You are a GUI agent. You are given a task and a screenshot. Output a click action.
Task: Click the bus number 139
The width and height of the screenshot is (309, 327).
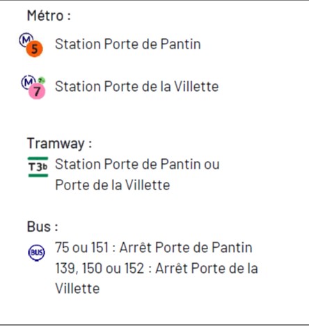tap(65, 269)
